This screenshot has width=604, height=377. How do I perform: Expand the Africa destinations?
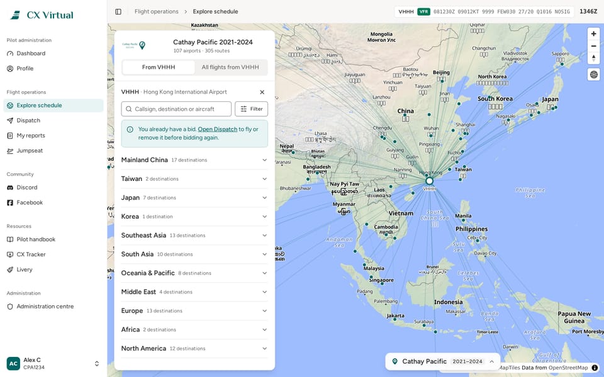point(194,330)
